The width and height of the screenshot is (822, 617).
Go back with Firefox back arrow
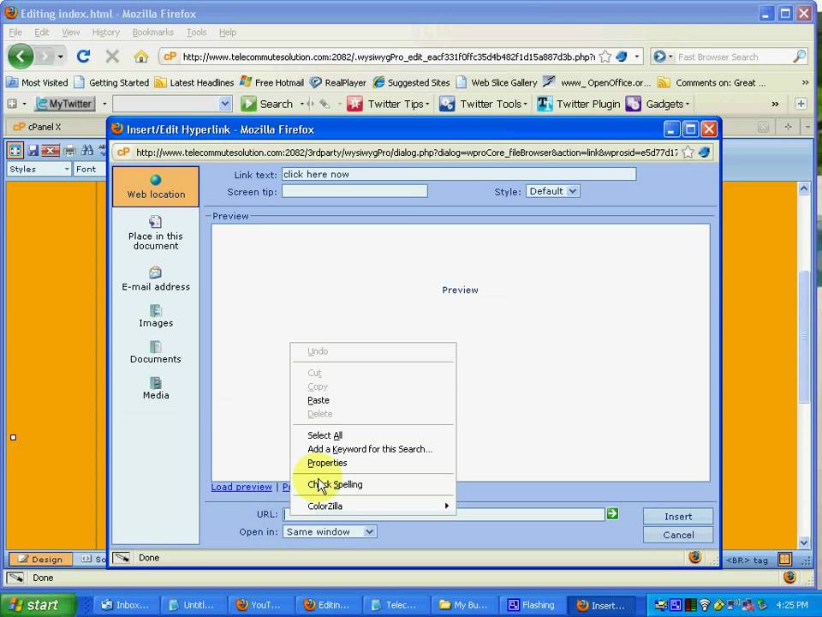tap(21, 57)
